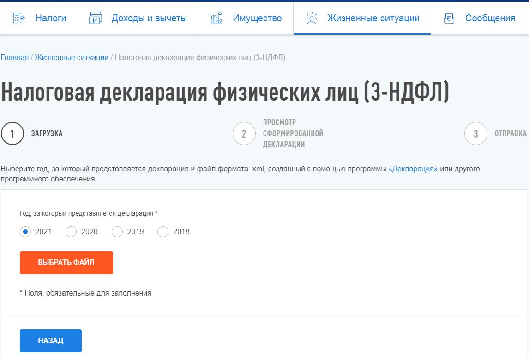Choose 2019 as the declaration year
Screen dimensions: 529x356
click(x=117, y=232)
